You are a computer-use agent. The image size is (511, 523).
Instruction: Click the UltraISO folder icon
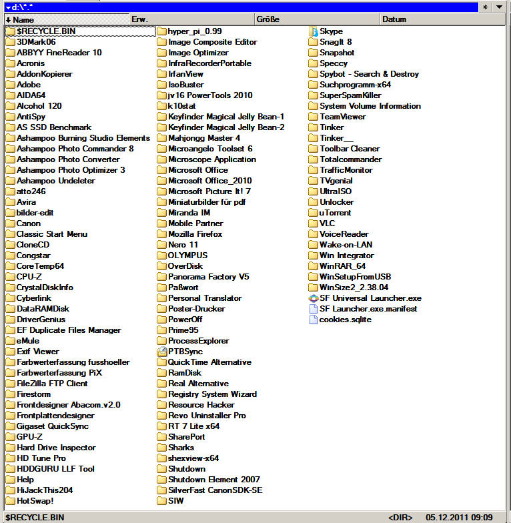[314, 191]
